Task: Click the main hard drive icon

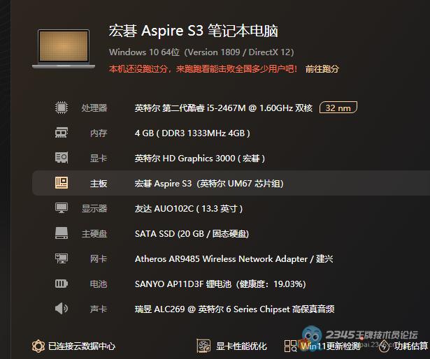Action: point(62,233)
